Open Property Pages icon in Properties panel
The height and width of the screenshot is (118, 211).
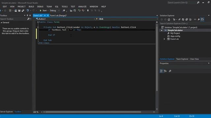170,71
